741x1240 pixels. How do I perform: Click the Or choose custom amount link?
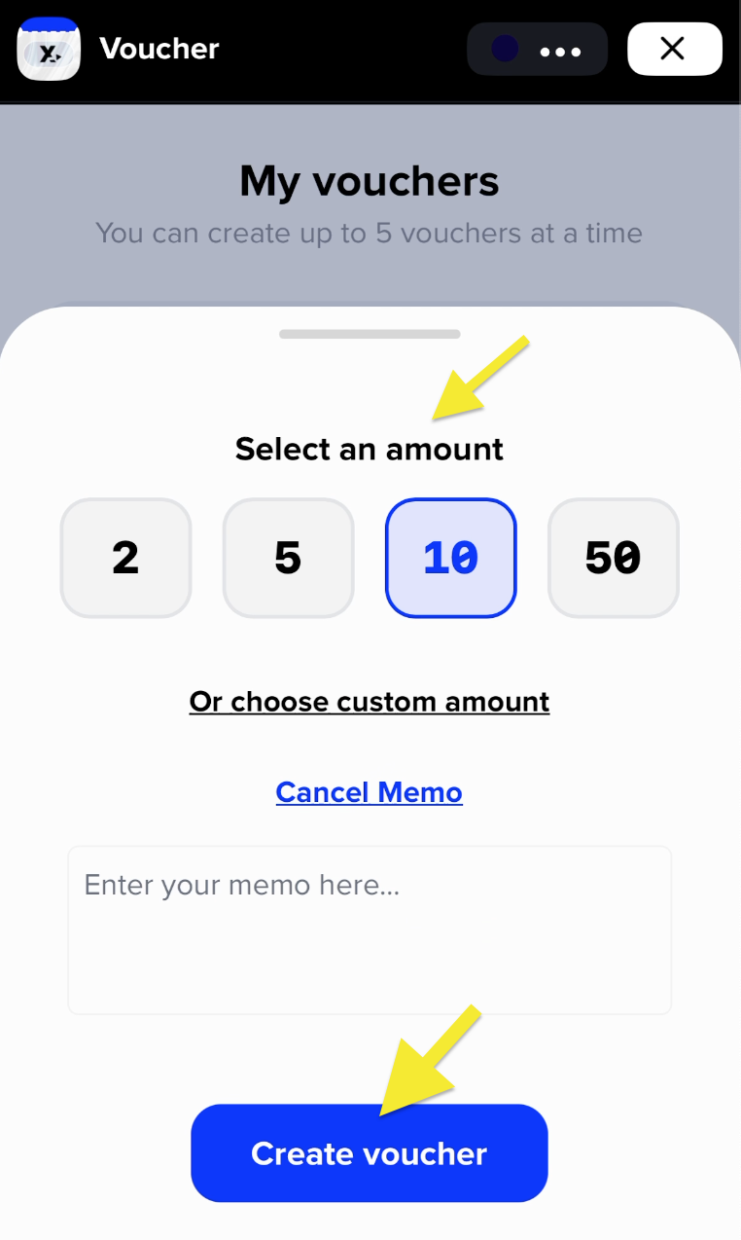tap(369, 701)
